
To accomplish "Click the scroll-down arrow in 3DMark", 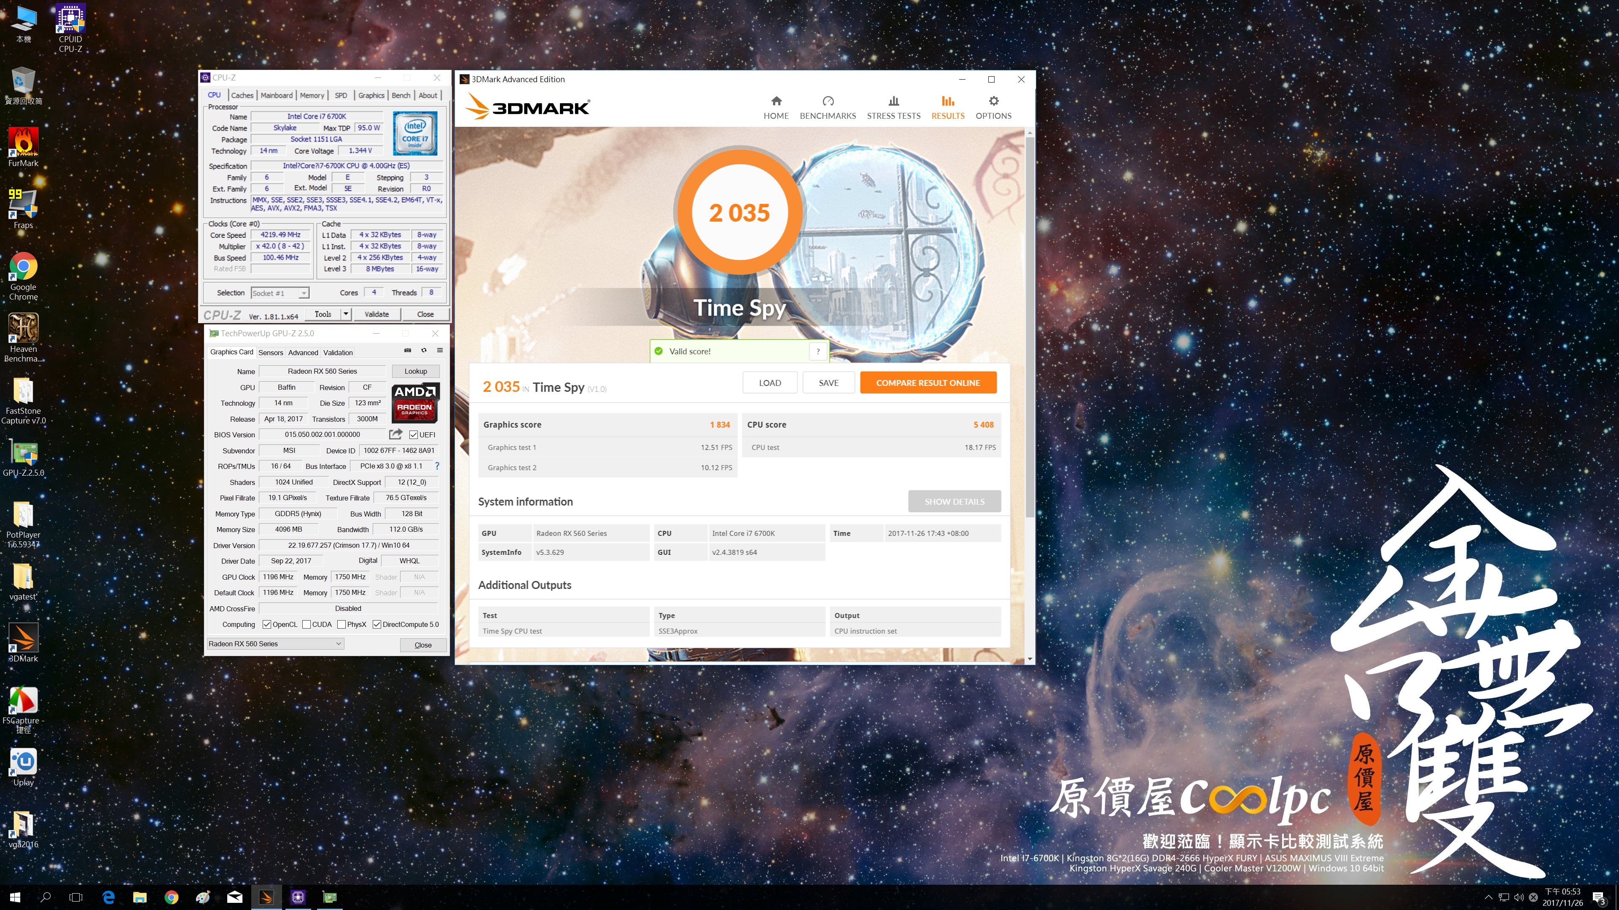I will [1030, 659].
